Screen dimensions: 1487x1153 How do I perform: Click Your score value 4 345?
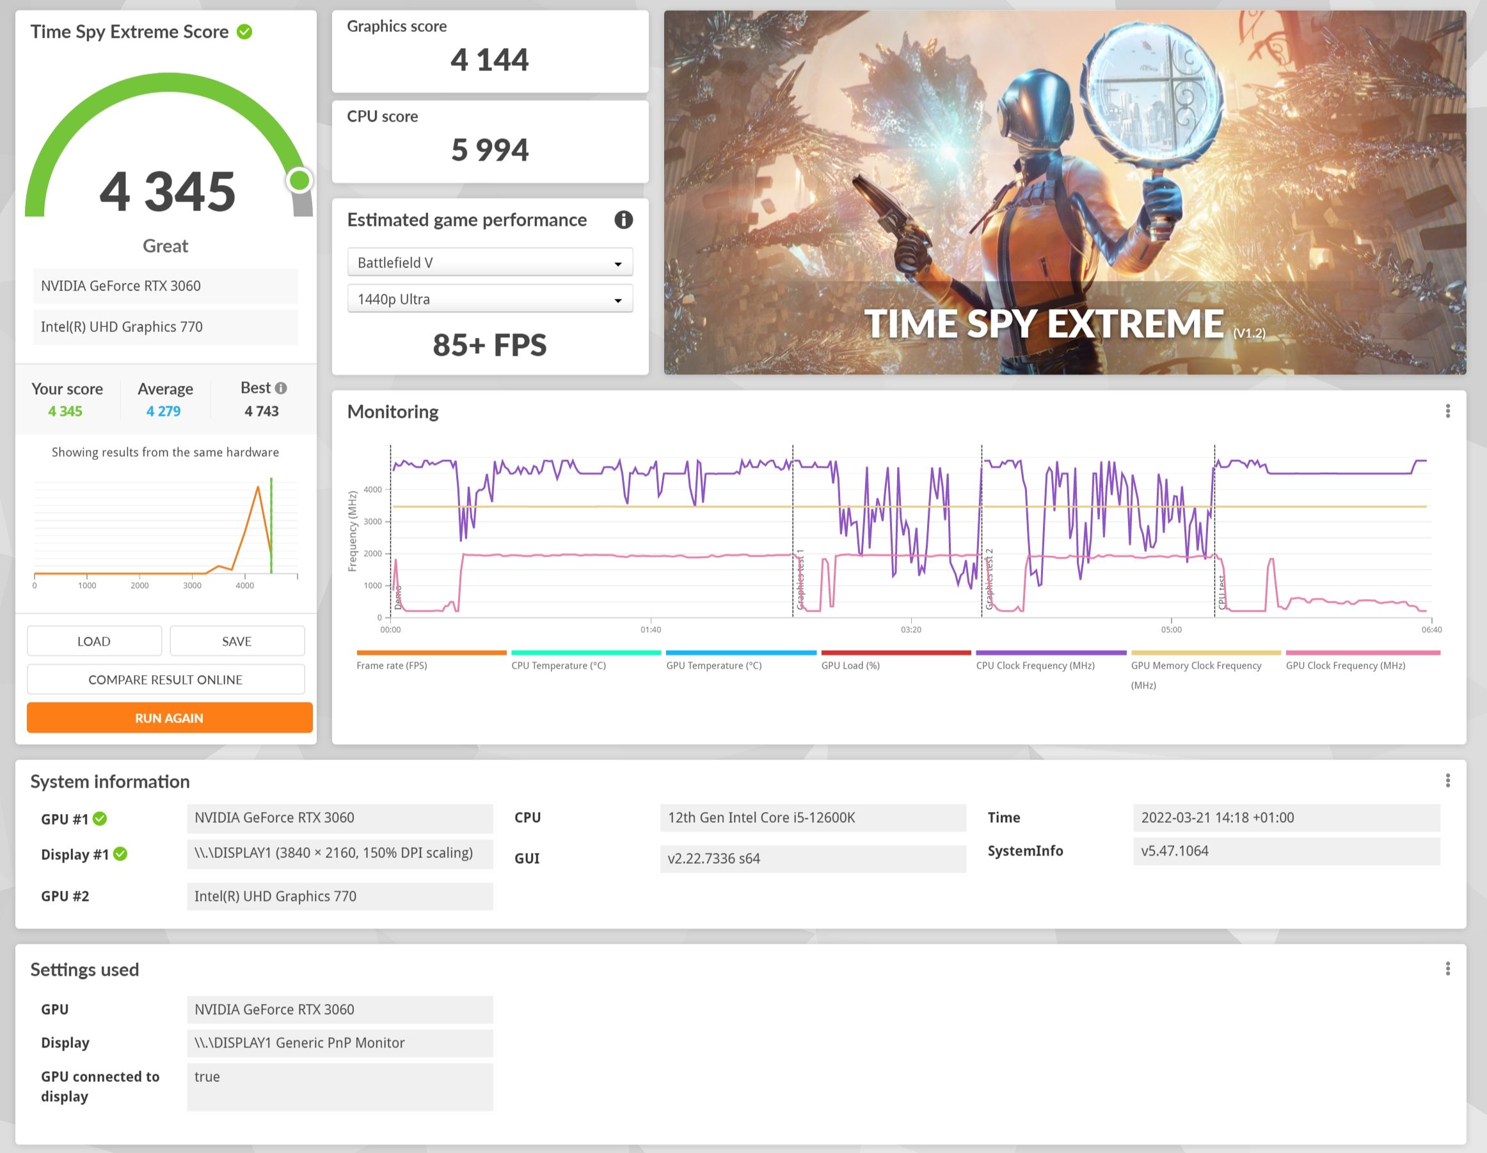tap(65, 411)
